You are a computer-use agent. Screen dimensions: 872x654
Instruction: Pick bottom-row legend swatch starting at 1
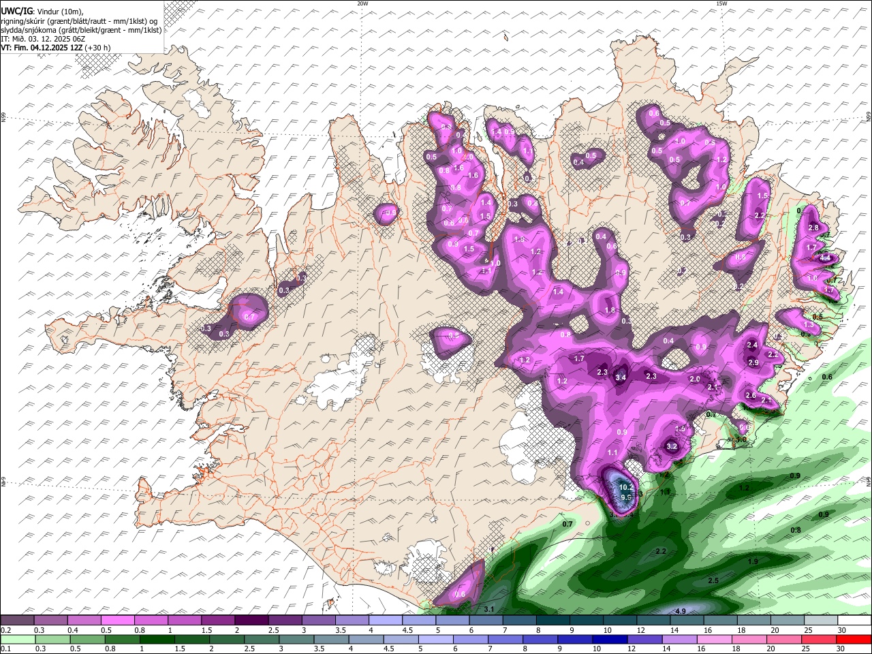point(157,639)
